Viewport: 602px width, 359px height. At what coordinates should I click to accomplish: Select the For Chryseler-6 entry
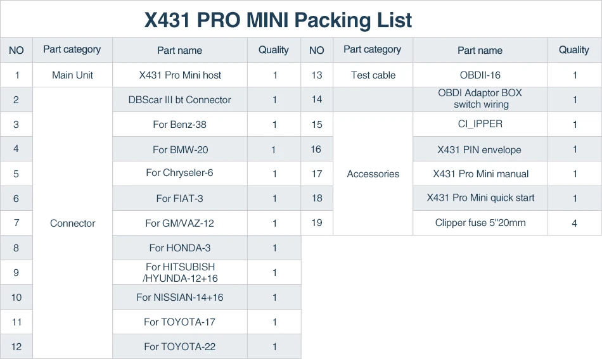(180, 173)
